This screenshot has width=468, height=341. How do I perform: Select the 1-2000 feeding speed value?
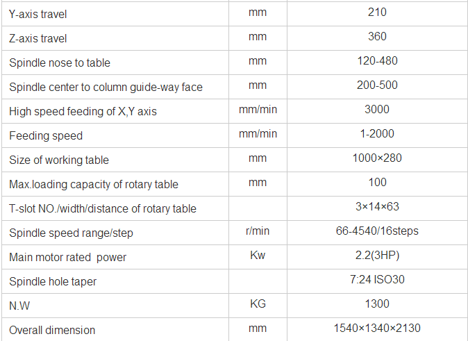tap(377, 134)
